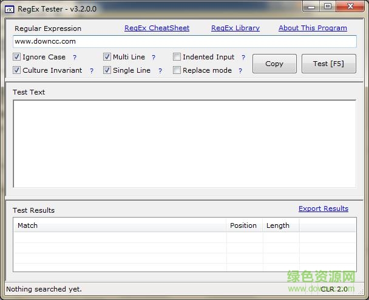369x300 pixels.
Task: Open the About This Program link
Action: [313, 28]
